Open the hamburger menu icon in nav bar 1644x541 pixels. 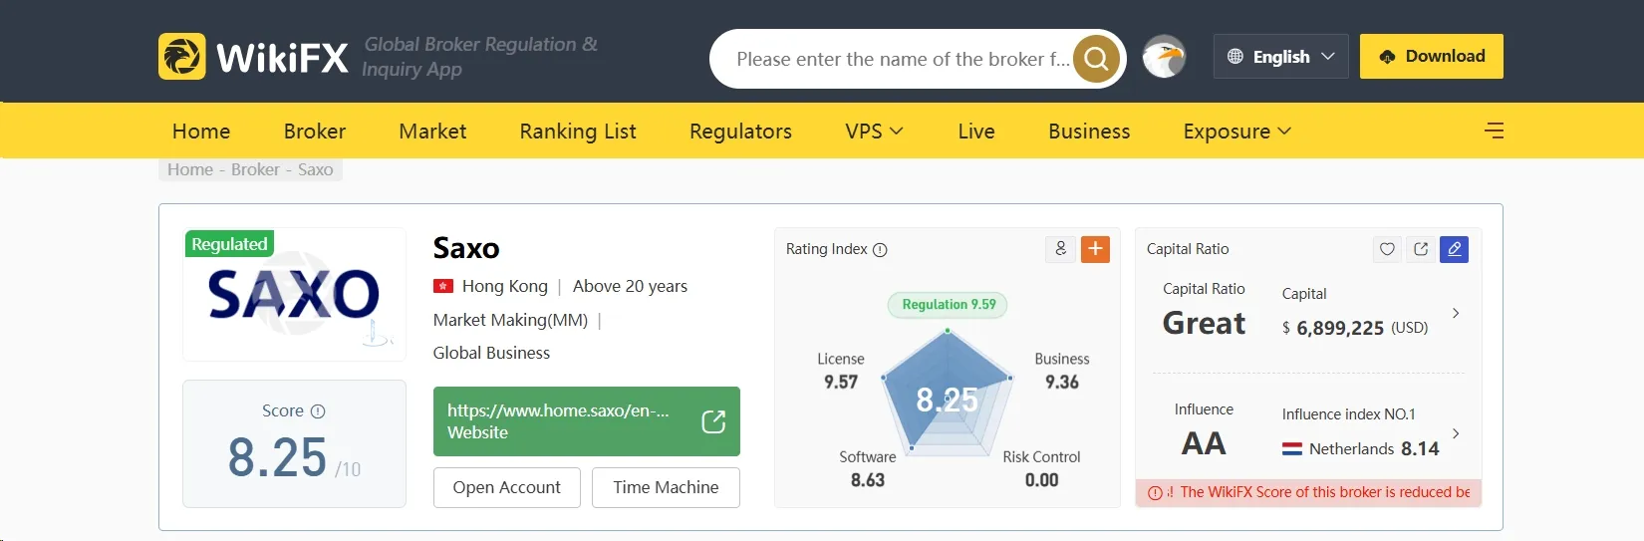1494,131
